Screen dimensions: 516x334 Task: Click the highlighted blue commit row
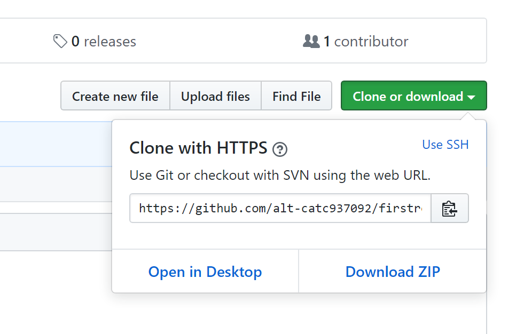[56, 144]
